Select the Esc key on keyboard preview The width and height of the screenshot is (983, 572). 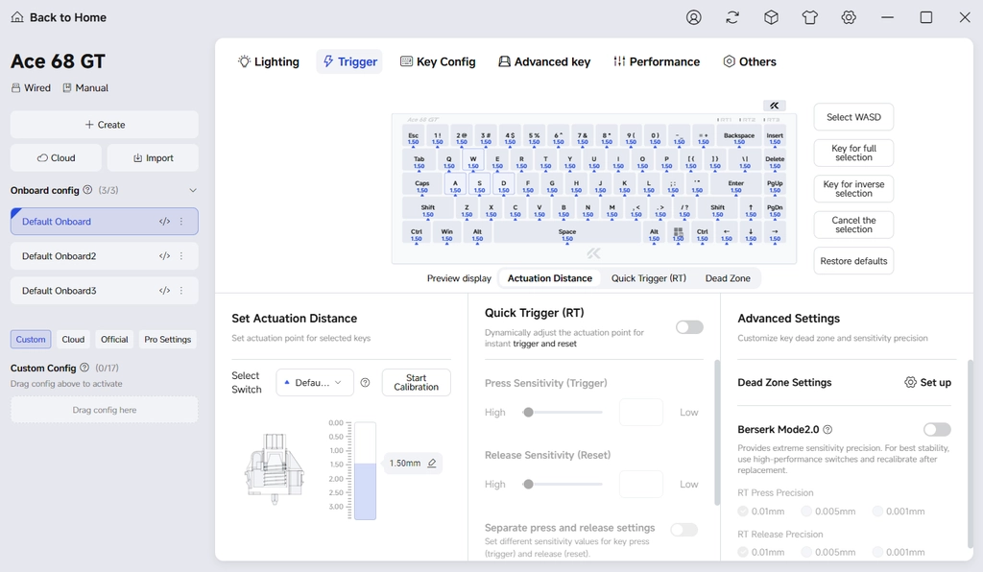click(413, 138)
